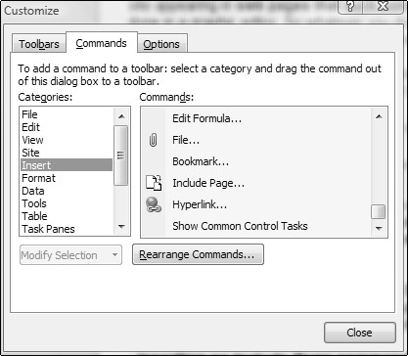Switch to the Toolbars tab
The height and width of the screenshot is (356, 408).
tap(39, 44)
